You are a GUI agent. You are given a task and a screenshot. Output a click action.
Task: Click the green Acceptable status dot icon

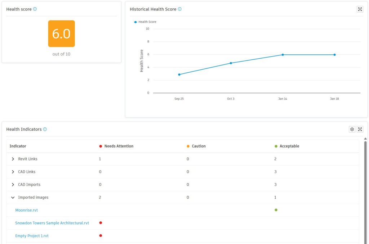click(276, 146)
